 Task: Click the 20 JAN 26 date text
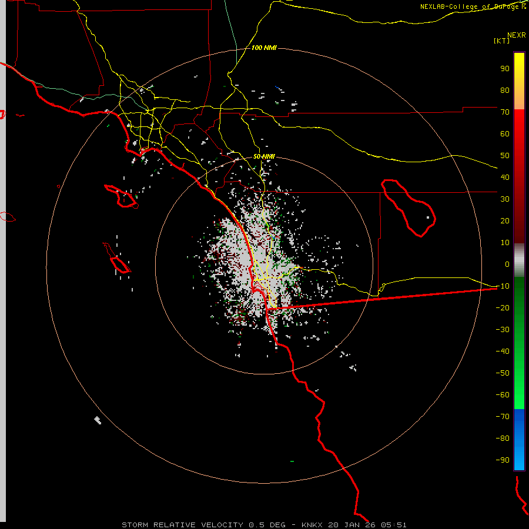[352, 525]
